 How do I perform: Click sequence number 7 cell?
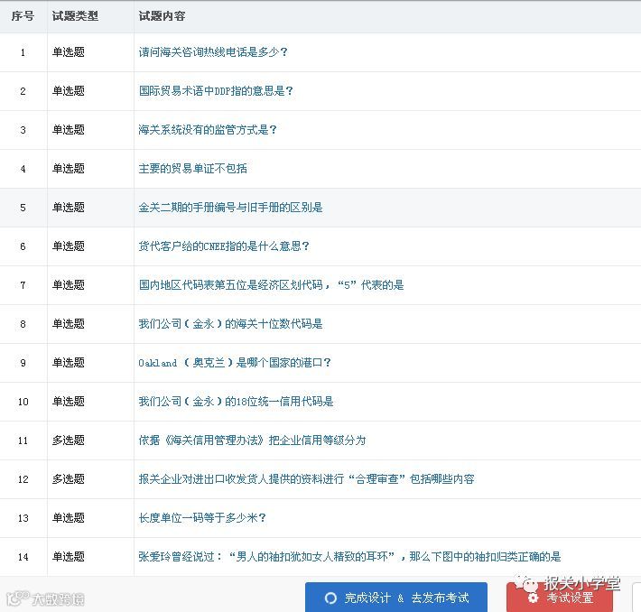23,285
